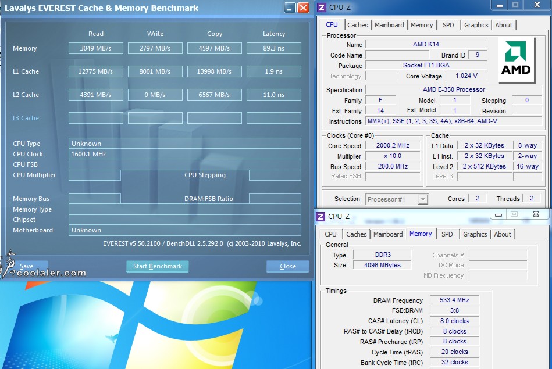Minimize the upper CPU-Z window
This screenshot has height=369, width=552.
(500, 5)
